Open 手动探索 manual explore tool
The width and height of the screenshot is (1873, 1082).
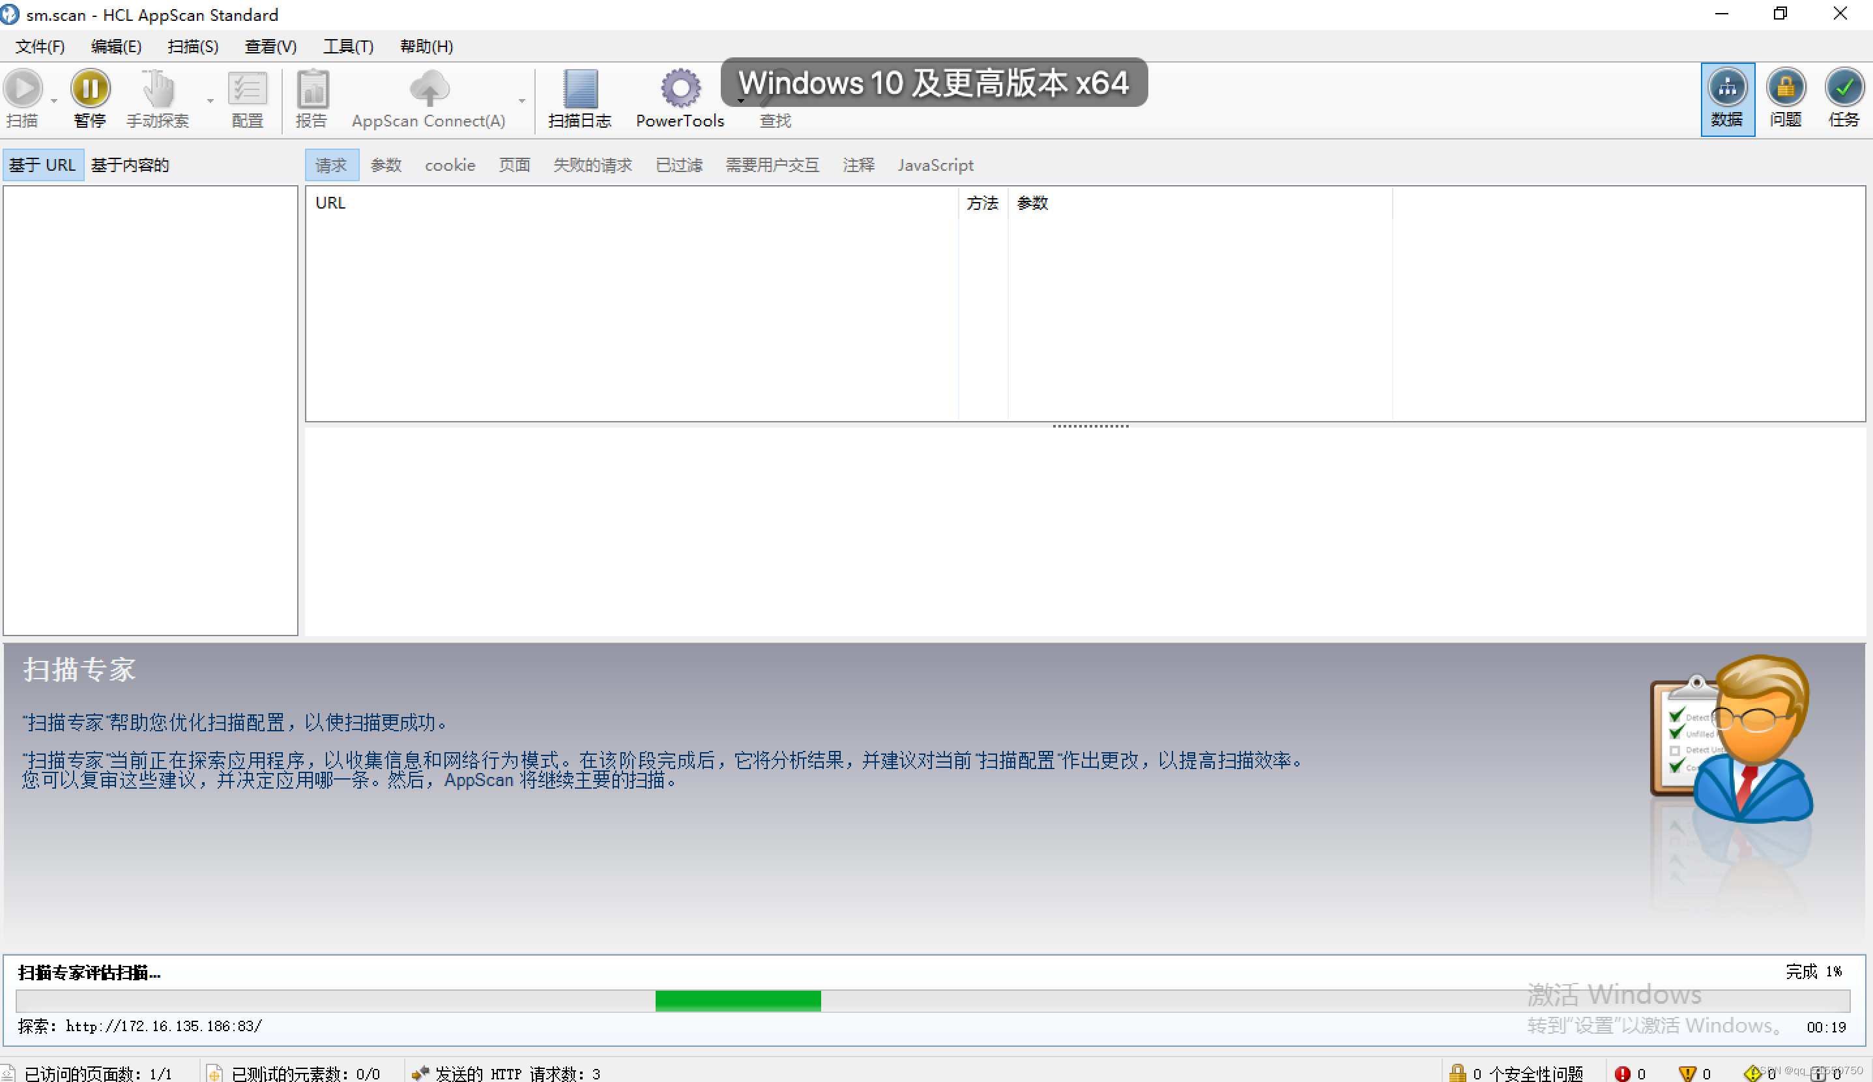tap(158, 99)
